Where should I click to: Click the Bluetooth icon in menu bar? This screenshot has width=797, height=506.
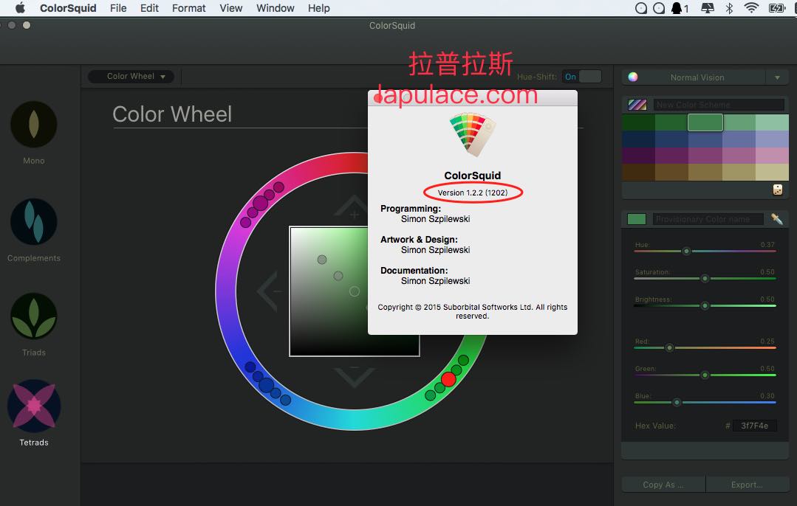point(729,8)
